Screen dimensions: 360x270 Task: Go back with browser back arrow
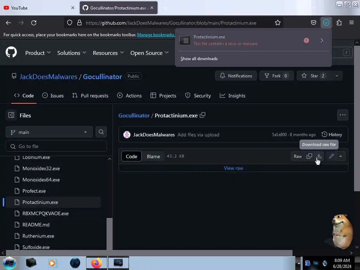pos(8,23)
